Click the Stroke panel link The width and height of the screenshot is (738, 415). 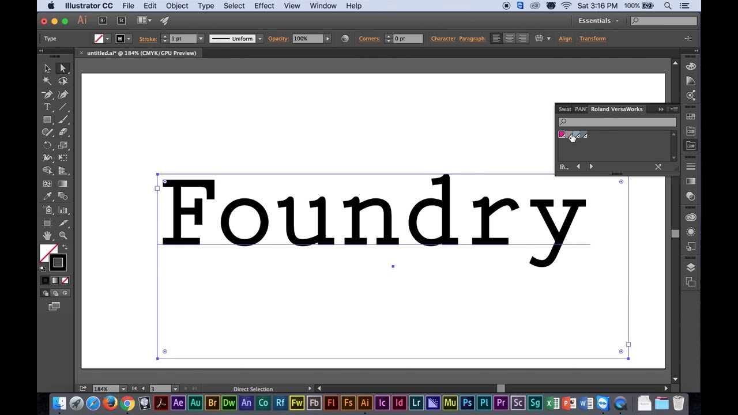coord(148,39)
